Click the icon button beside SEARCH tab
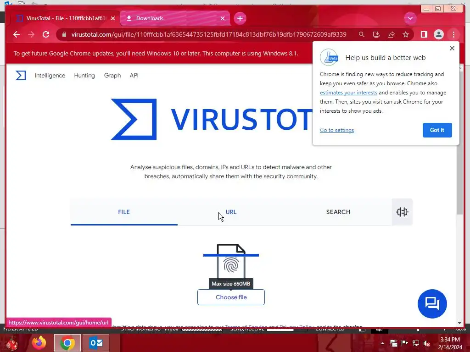Screen dimensions: 470x352 (x=402, y=212)
